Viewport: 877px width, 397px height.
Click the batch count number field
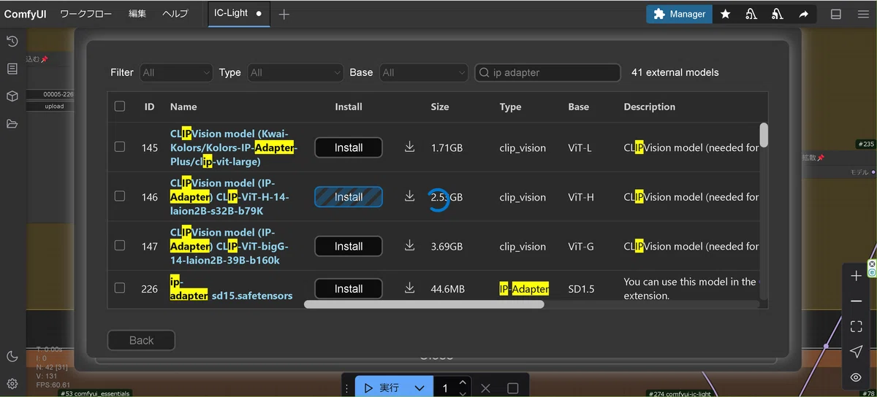(x=445, y=388)
